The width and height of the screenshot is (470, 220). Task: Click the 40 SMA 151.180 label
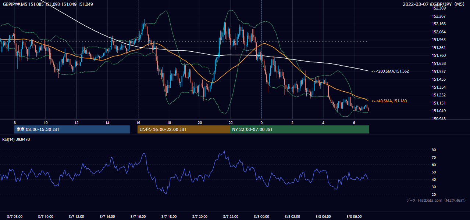[389, 101]
